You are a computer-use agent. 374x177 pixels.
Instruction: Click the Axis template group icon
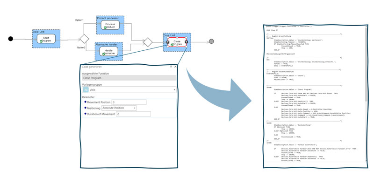point(86,90)
